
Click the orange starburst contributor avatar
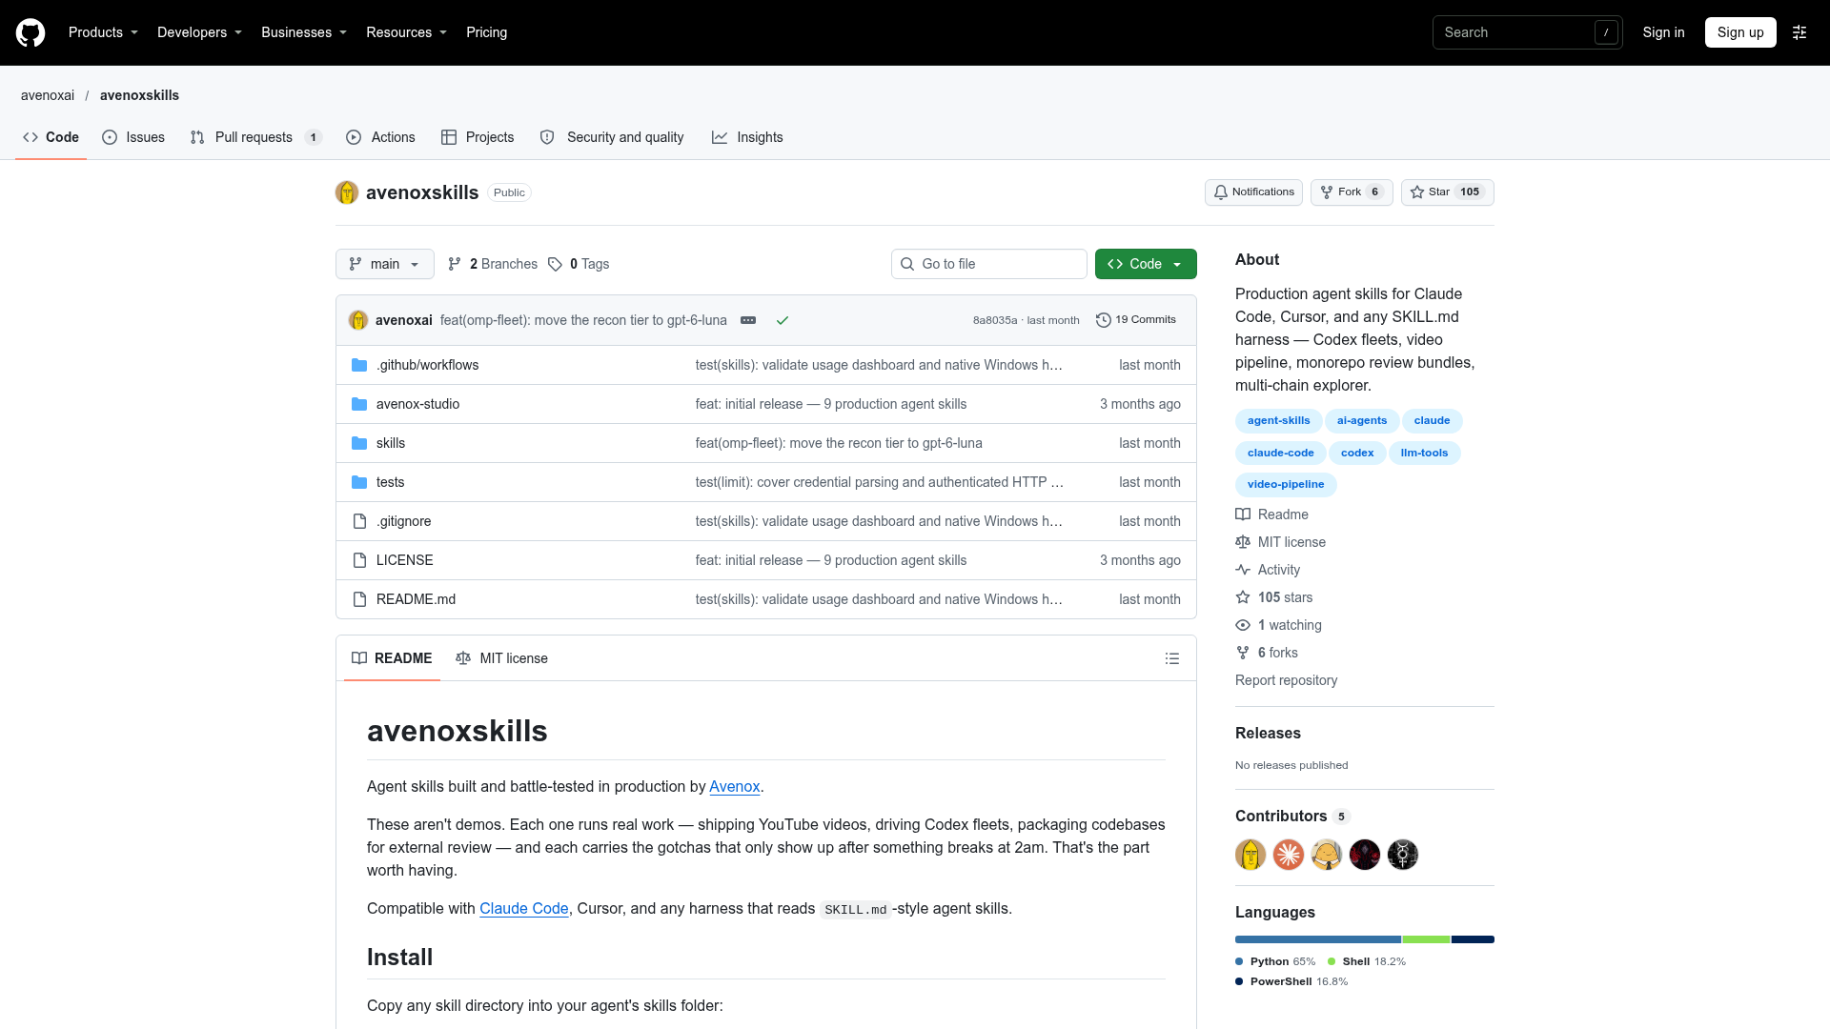(x=1289, y=855)
